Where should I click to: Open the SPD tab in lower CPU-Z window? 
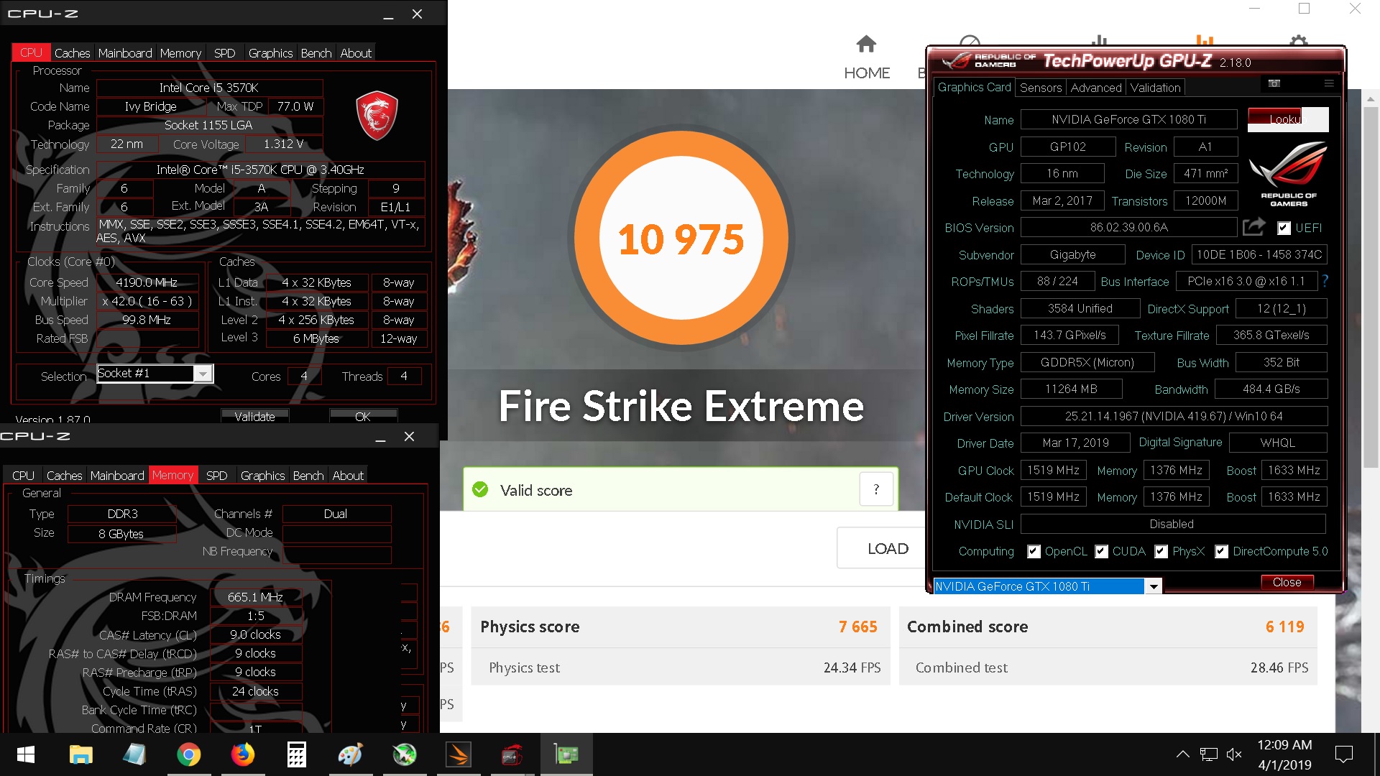[216, 476]
